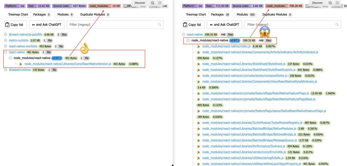
Task: Click the "Source code: 3.66 KB" badge
Action: pos(247,6)
